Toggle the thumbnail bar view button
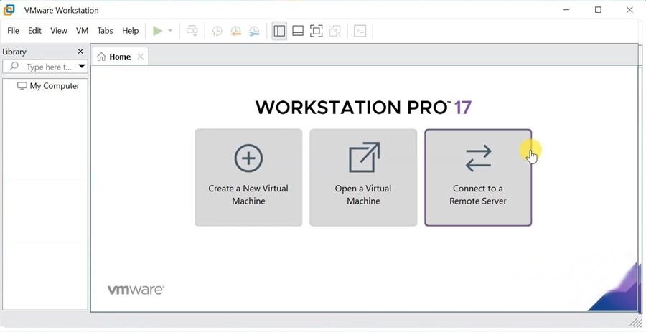The height and width of the screenshot is (332, 646). pos(298,31)
